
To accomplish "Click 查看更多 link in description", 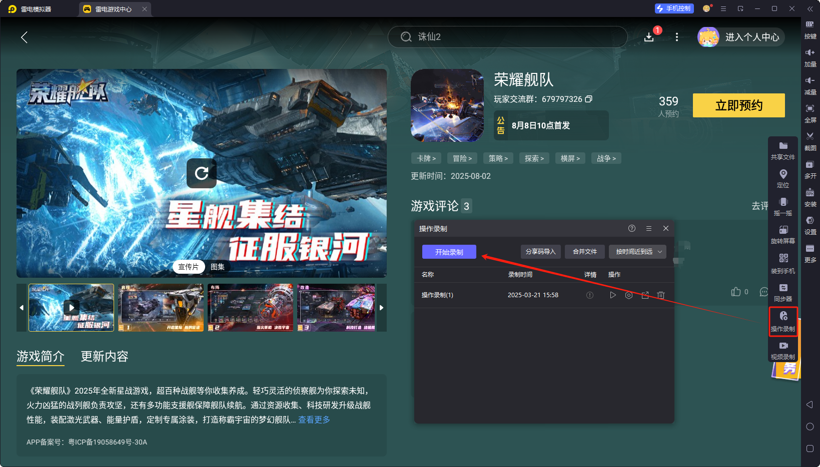I will click(314, 420).
